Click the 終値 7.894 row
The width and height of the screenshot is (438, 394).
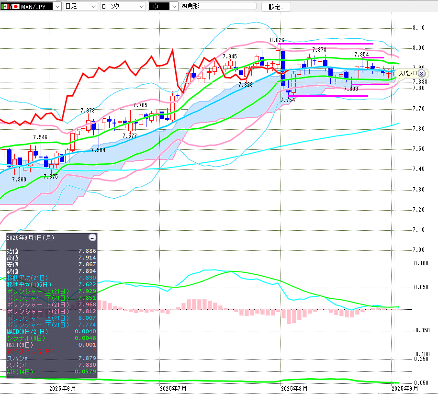click(51, 271)
